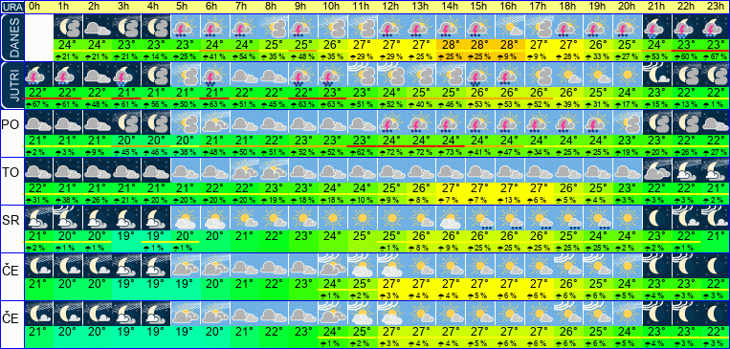Click the thunderstorm icon for DANES at 12h
The width and height of the screenshot is (730, 349).
tap(390, 27)
